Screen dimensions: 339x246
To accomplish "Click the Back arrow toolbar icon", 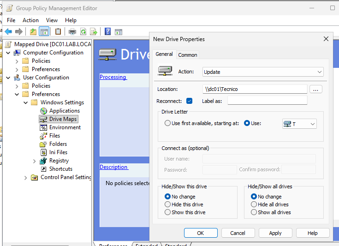I will 8,31.
